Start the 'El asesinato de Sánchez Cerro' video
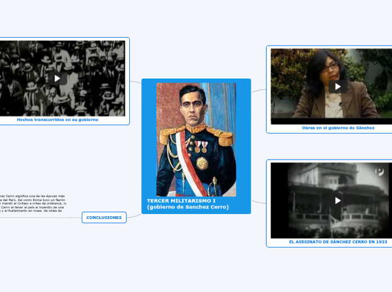Viewport: 392px width, 292px height. pos(337,200)
